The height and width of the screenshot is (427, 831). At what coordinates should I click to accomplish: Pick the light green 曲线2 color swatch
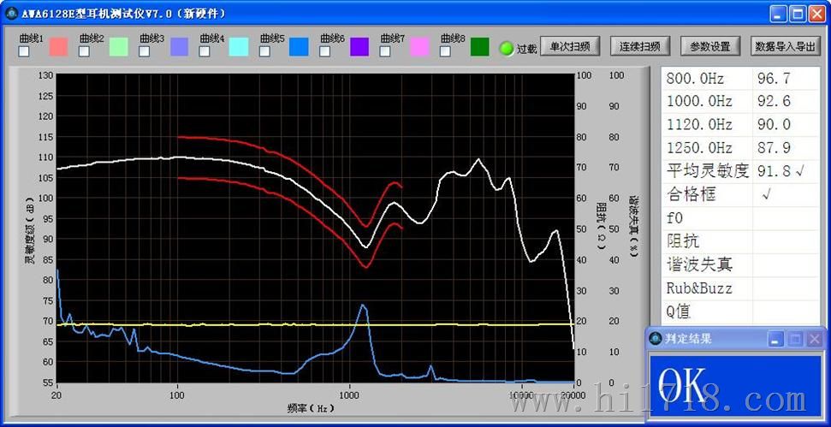pyautogui.click(x=119, y=46)
